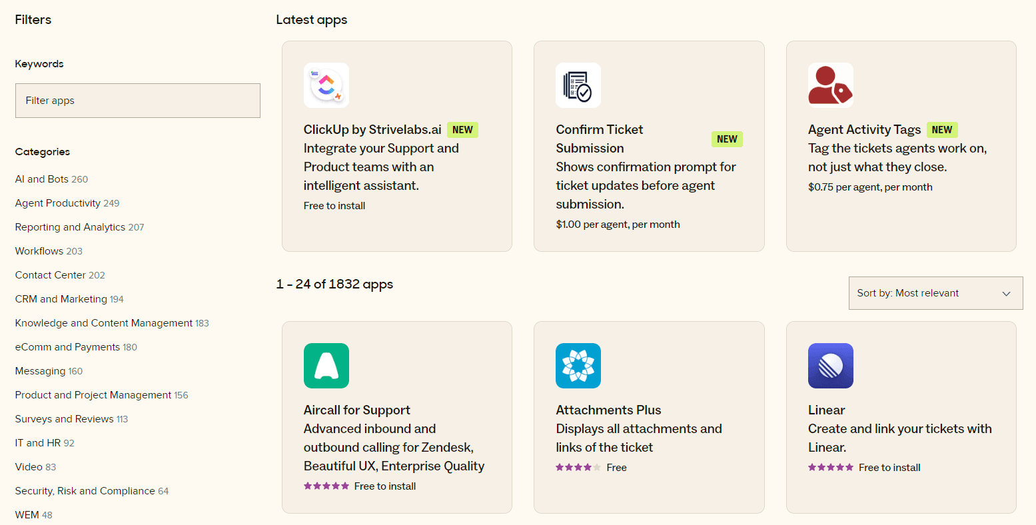This screenshot has height=525, width=1036.
Task: Select the Agent Activity Tags app icon
Action: click(x=830, y=85)
